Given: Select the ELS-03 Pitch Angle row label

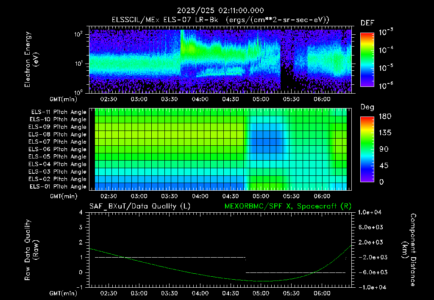Looking at the screenshot, I should pyautogui.click(x=58, y=172).
